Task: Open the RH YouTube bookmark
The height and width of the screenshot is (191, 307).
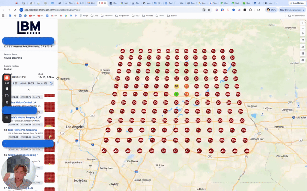Action: tap(32, 16)
